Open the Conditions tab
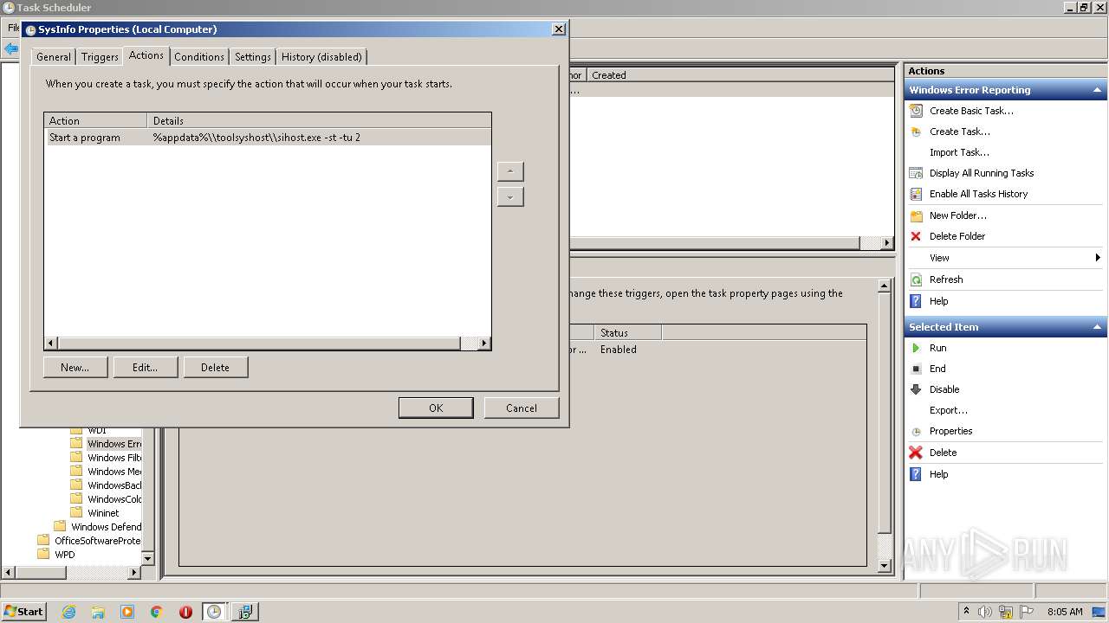The width and height of the screenshot is (1109, 623). point(199,57)
